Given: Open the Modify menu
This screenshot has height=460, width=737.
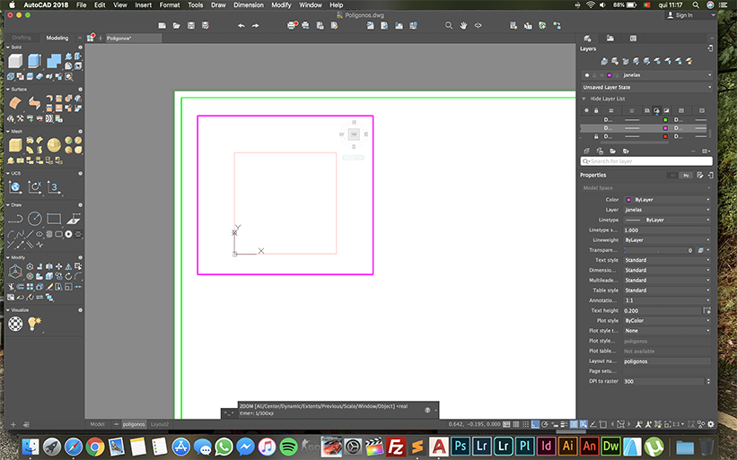Looking at the screenshot, I should [x=281, y=5].
